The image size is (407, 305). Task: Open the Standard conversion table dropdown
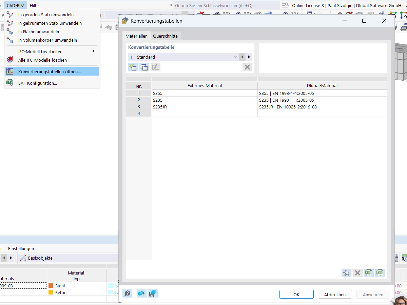tap(235, 57)
